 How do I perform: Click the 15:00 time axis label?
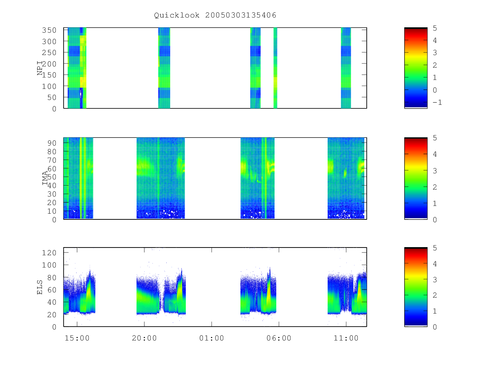77,338
